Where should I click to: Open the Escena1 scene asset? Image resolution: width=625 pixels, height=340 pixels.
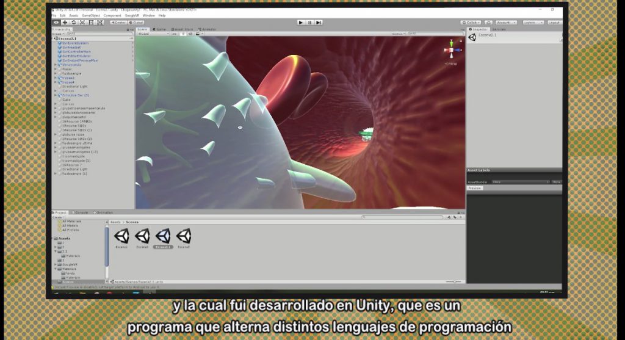click(121, 238)
